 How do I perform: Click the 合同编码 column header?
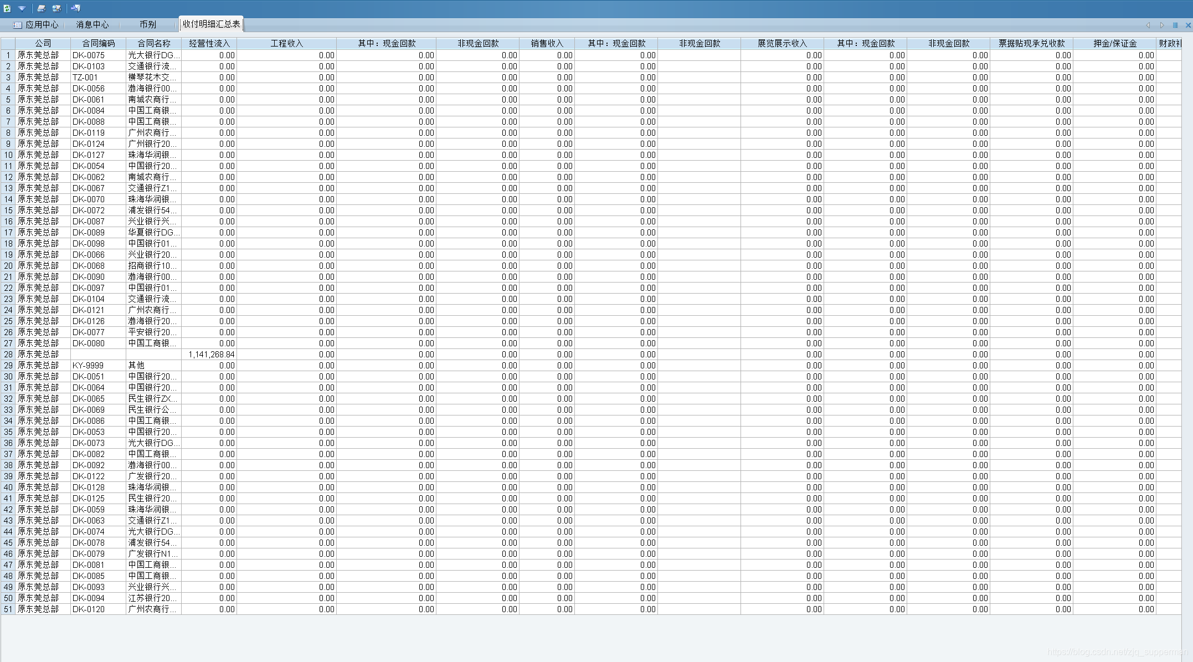coord(98,43)
